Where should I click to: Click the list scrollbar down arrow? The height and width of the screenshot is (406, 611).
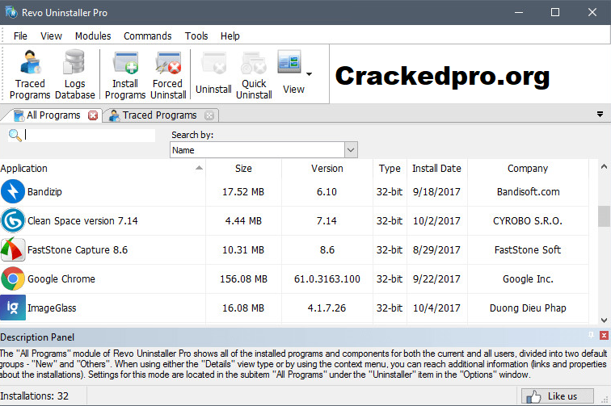(604, 320)
